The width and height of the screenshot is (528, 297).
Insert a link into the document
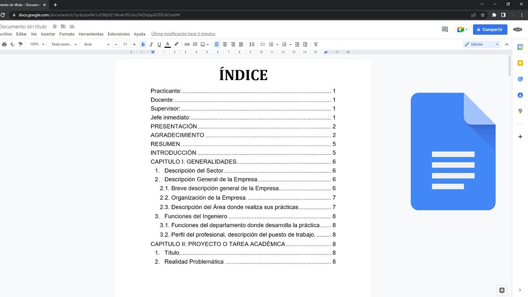187,44
